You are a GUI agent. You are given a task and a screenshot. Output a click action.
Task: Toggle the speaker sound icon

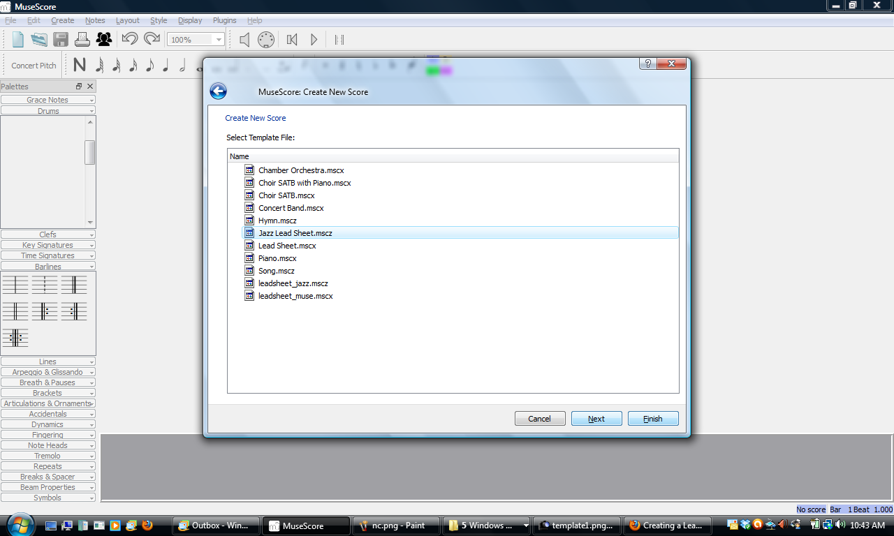coord(244,40)
